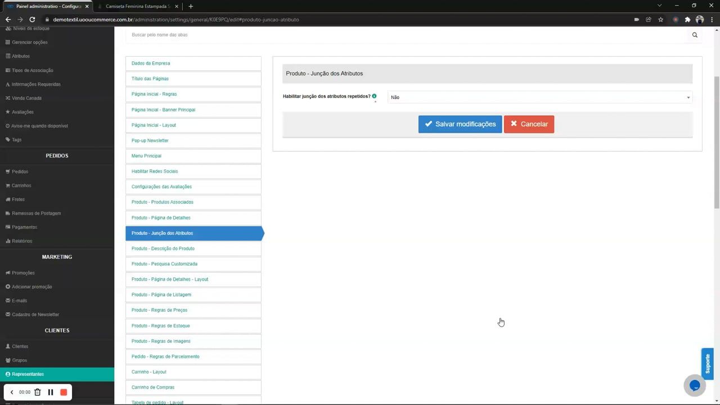This screenshot has width=720, height=405.
Task: Switch to the Camiseta Feminina Estampada tab
Action: tap(138, 6)
